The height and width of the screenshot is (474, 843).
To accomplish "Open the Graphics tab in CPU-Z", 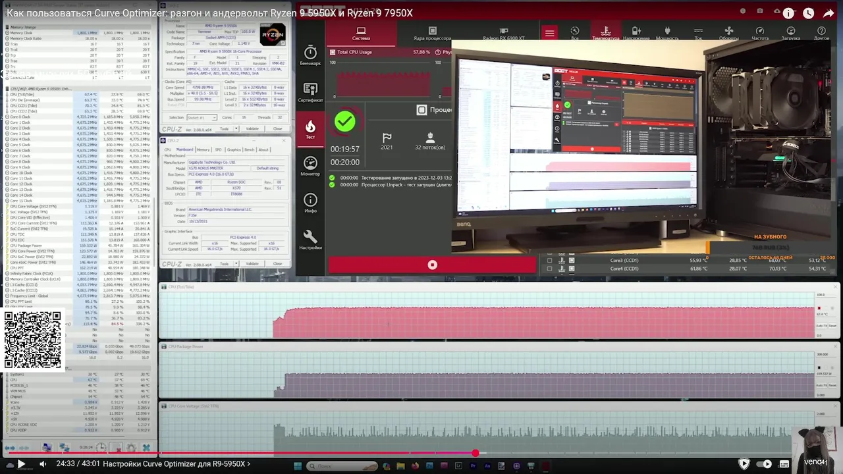I will click(234, 149).
